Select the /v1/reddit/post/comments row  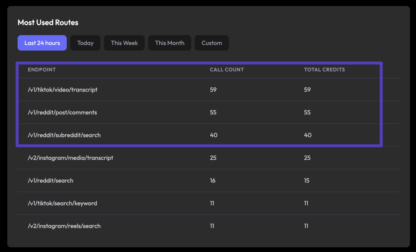(61, 112)
